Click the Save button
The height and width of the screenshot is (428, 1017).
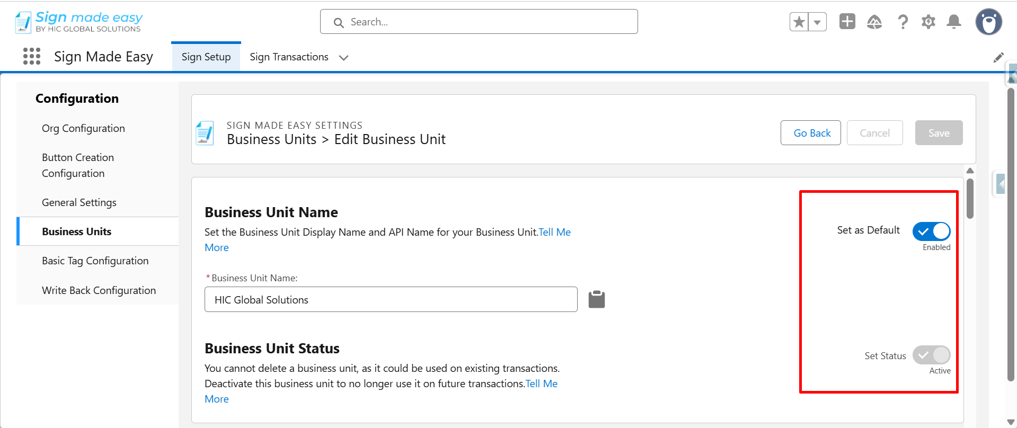point(939,133)
